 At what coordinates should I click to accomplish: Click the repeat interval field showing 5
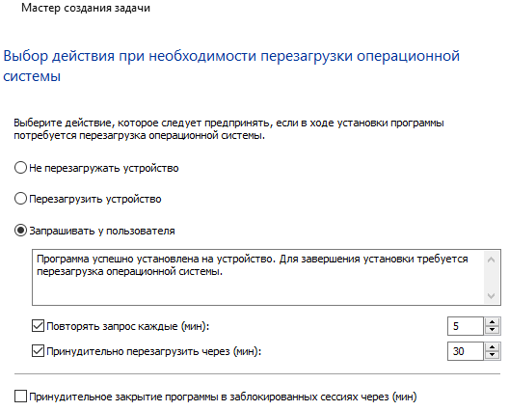pyautogui.click(x=466, y=326)
